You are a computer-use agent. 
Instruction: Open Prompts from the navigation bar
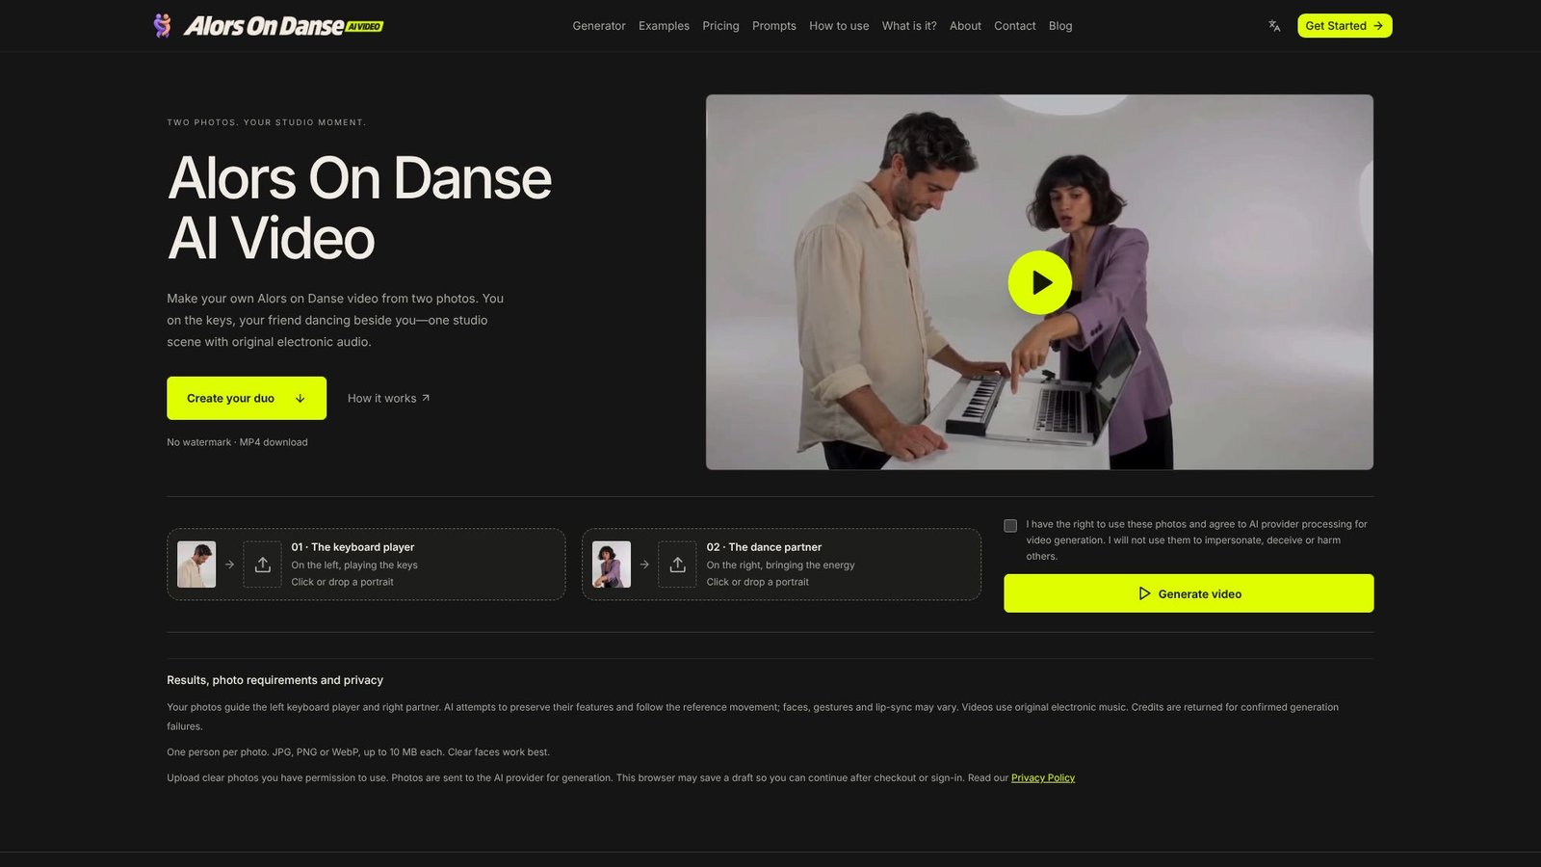(774, 26)
